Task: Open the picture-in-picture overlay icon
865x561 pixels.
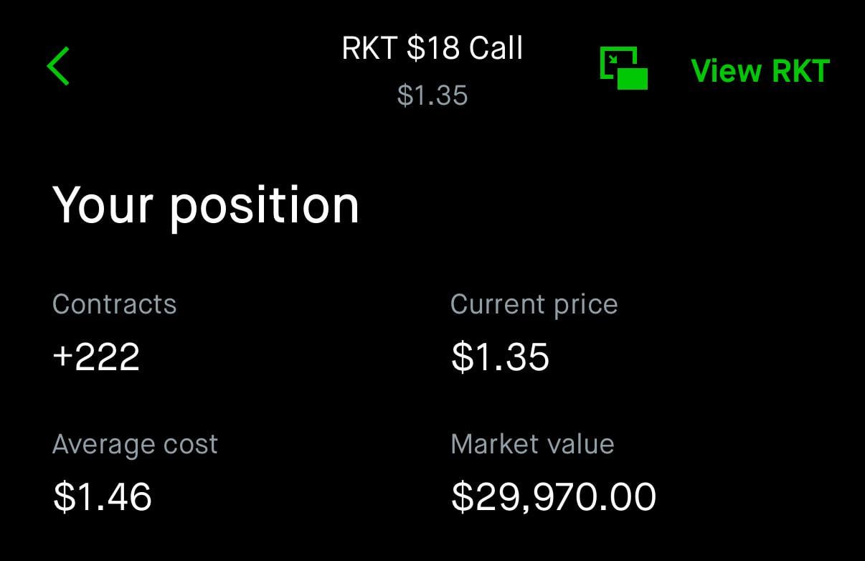Action: tap(623, 68)
